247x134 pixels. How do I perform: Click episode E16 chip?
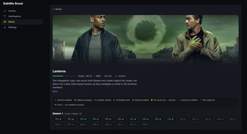tap(58, 124)
